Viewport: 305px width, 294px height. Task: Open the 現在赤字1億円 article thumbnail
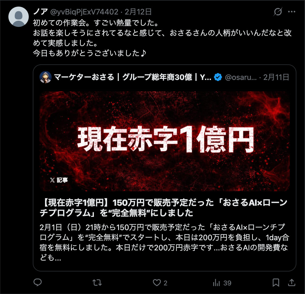pyautogui.click(x=165, y=141)
